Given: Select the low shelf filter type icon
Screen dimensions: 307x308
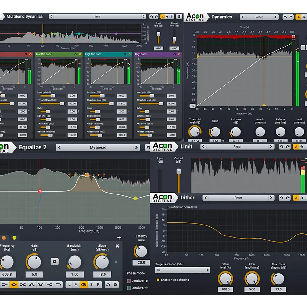Looking at the screenshot, I should click(5, 285).
